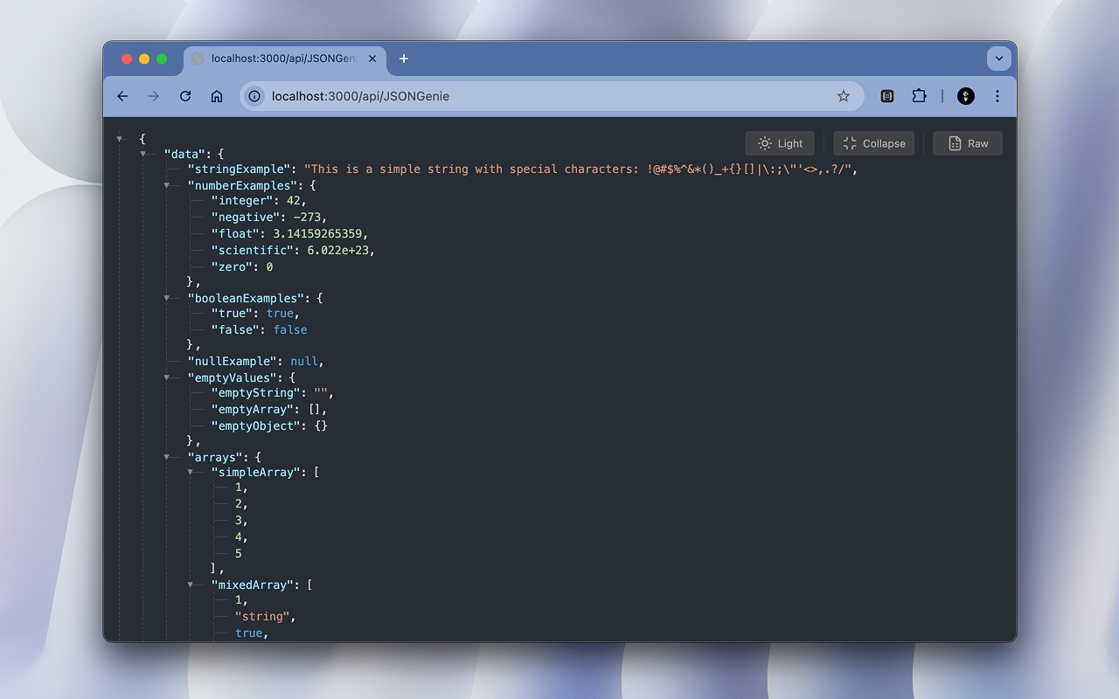Open the JSON formatter extension icon
Screen dimensions: 1119x699
point(886,96)
